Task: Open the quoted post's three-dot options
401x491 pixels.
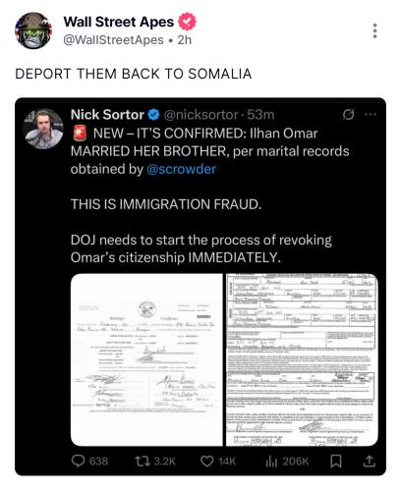Action: [x=371, y=114]
